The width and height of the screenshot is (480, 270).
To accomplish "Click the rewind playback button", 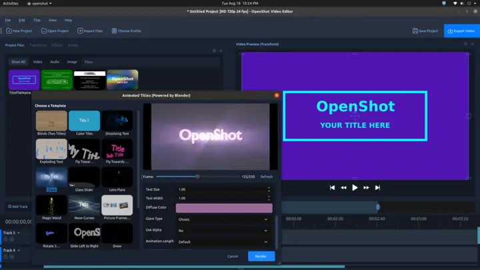I will [x=343, y=187].
